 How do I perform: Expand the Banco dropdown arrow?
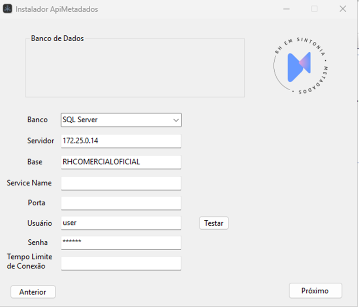pos(176,120)
